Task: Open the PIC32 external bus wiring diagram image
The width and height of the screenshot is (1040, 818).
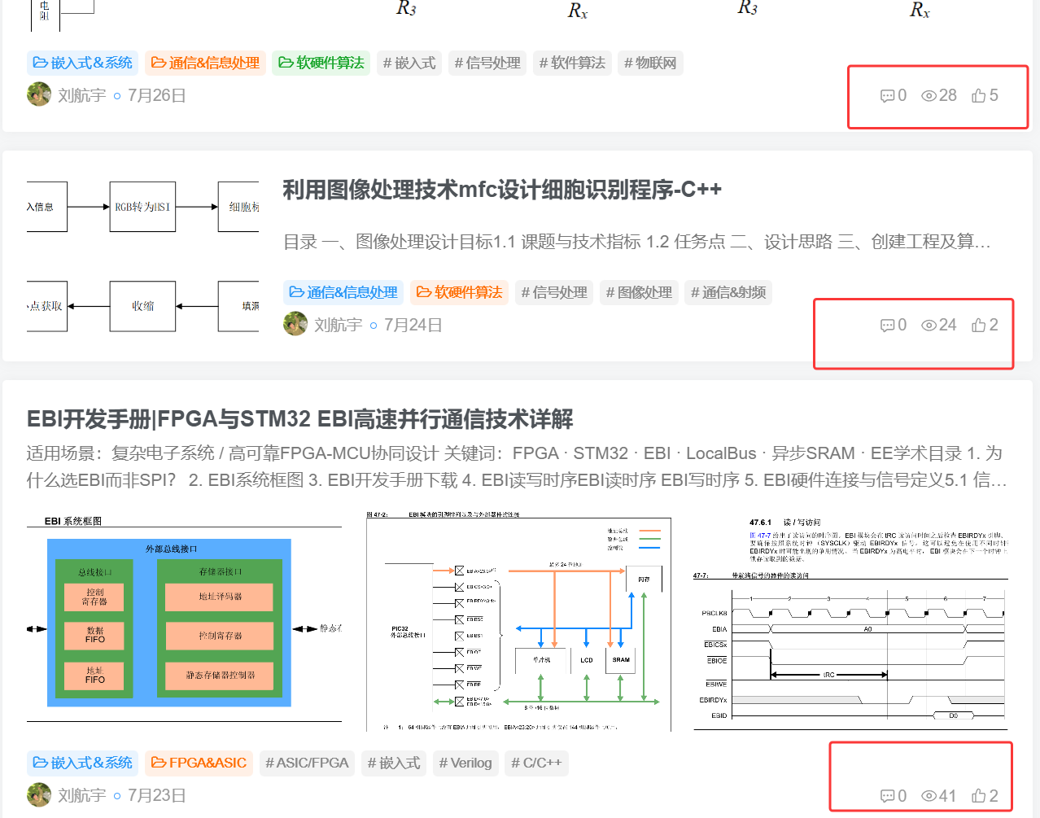Action: [518, 621]
